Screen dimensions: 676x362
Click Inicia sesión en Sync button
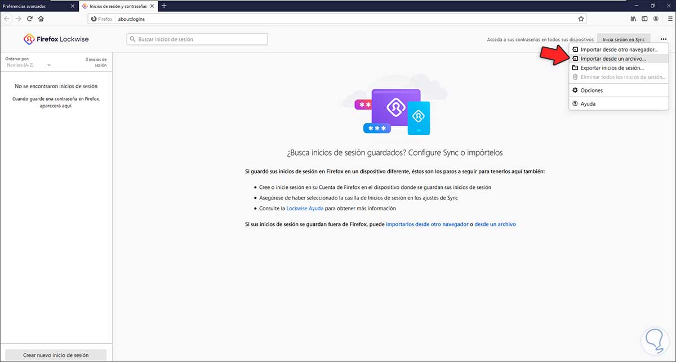point(624,39)
